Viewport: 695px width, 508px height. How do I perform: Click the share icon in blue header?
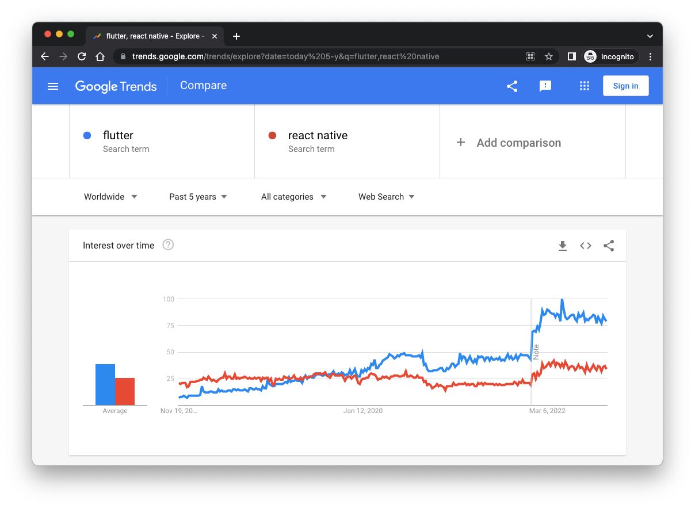coord(512,86)
